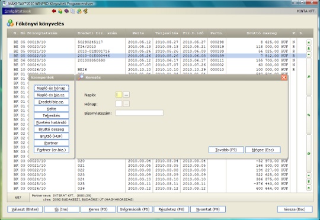Open the Napló lookup ellipsis button
Viewport: 320px width, 220px height.
126,95
